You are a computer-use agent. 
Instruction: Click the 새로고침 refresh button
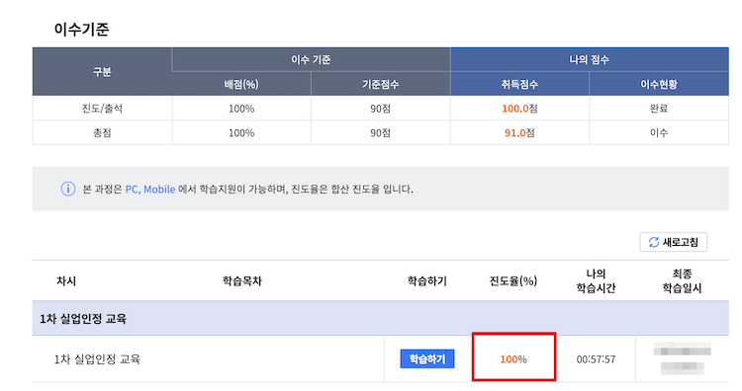point(673,242)
